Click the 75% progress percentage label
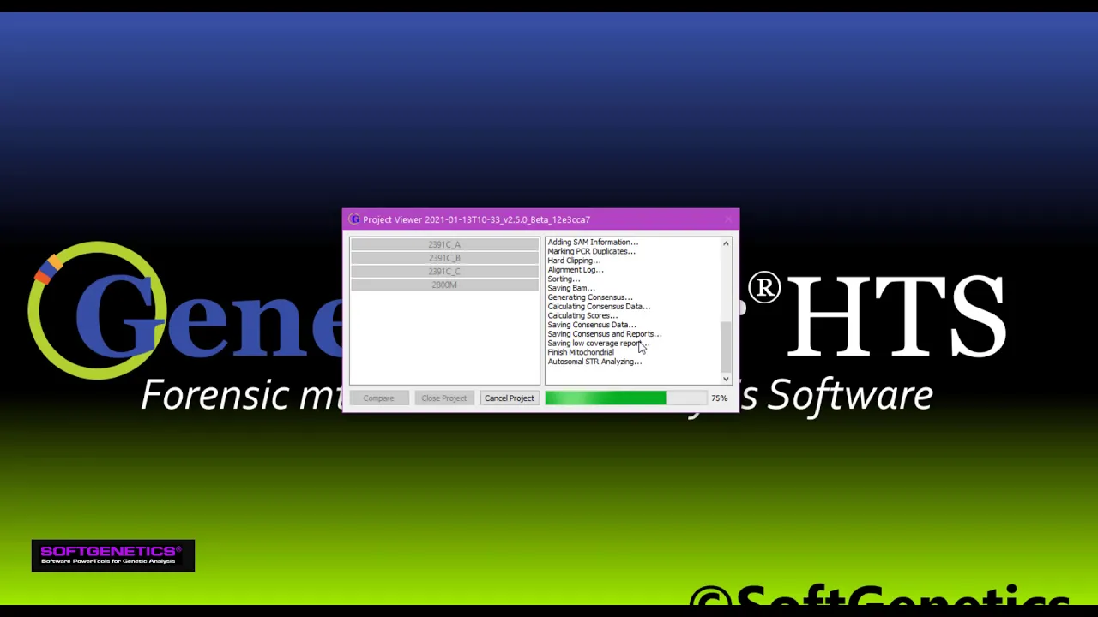Viewport: 1098px width, 617px height. click(719, 398)
